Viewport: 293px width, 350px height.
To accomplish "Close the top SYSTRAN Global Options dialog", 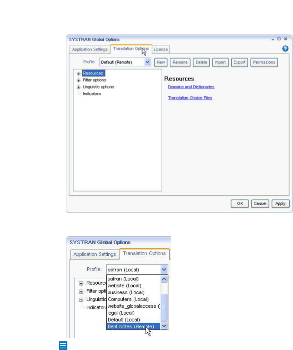I will coord(285,39).
